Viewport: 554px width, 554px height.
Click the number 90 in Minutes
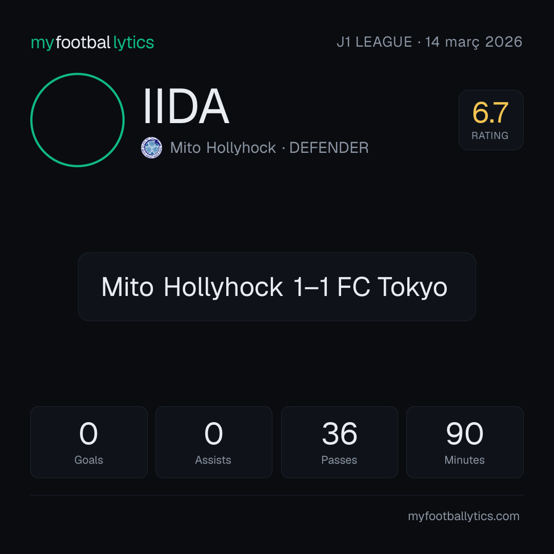(x=465, y=433)
